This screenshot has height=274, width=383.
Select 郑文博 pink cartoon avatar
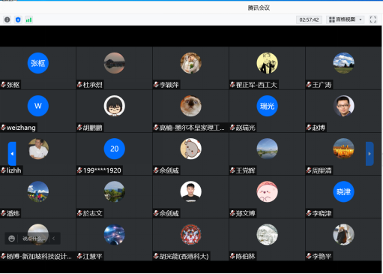pos(268,191)
